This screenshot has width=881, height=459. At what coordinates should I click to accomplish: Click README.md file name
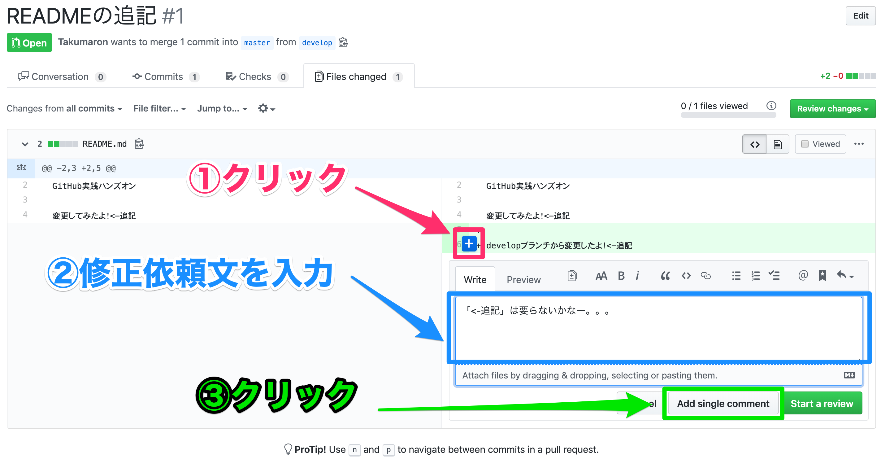click(105, 144)
